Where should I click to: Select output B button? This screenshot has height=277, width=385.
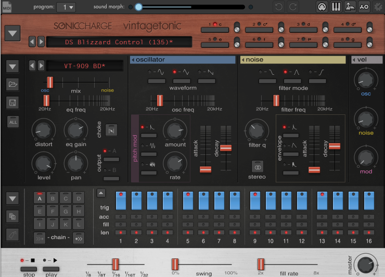pos(111,179)
